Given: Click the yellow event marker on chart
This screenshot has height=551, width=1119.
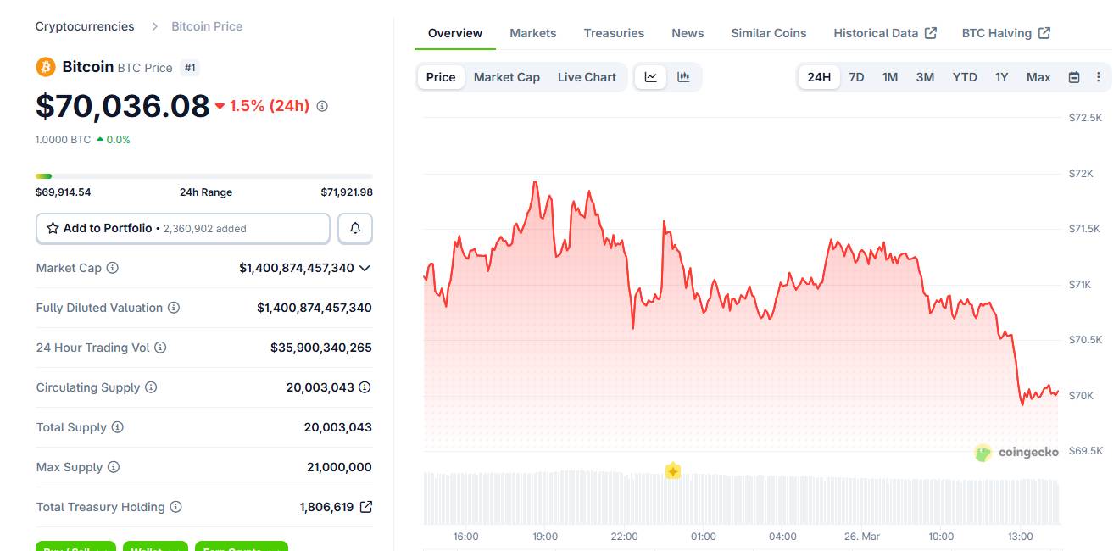Looking at the screenshot, I should [x=673, y=471].
